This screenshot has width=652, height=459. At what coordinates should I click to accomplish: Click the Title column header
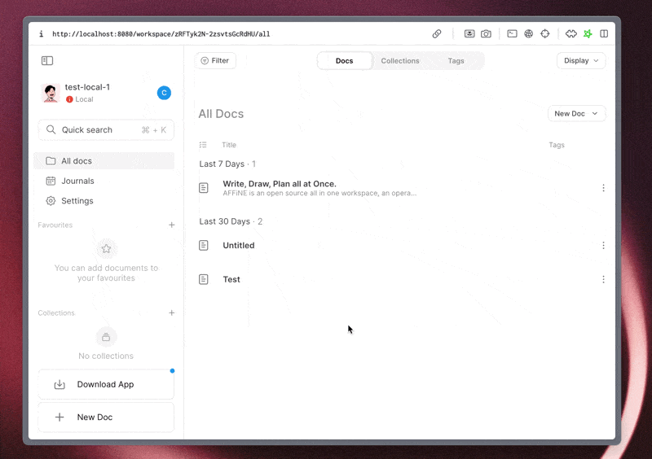pos(229,145)
